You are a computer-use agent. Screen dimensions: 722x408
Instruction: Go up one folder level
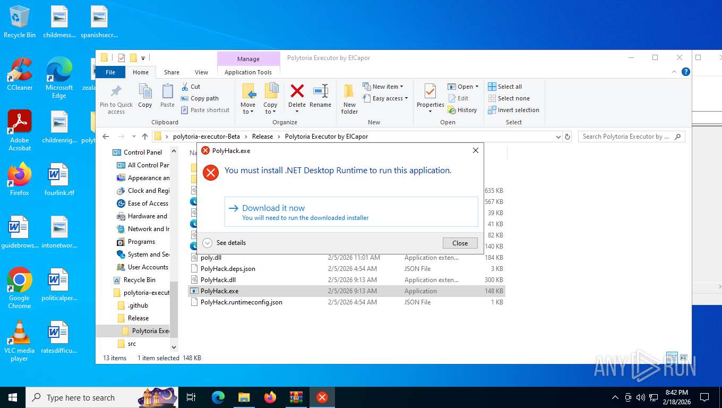pyautogui.click(x=145, y=137)
